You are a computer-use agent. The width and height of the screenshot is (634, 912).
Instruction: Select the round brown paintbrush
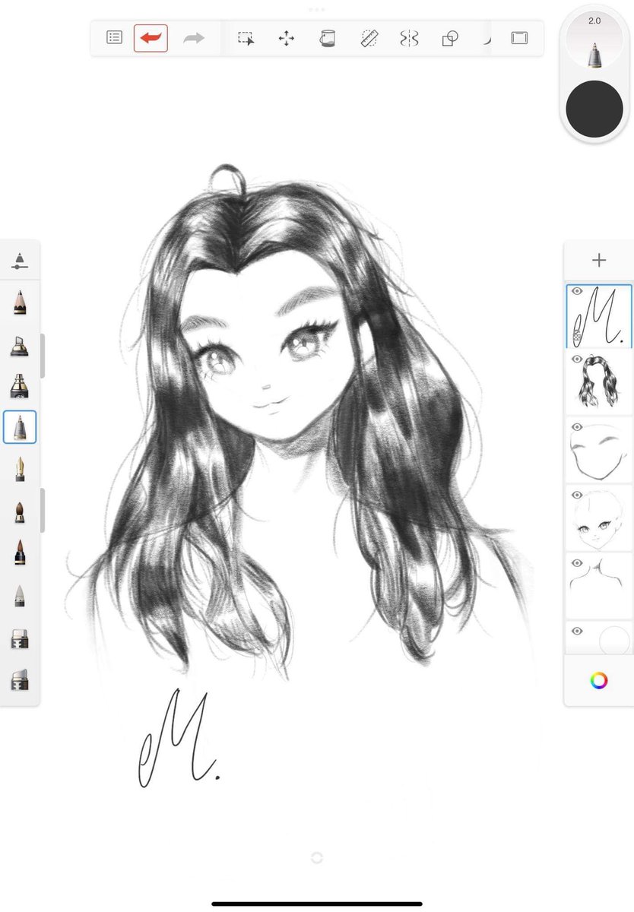pyautogui.click(x=20, y=511)
